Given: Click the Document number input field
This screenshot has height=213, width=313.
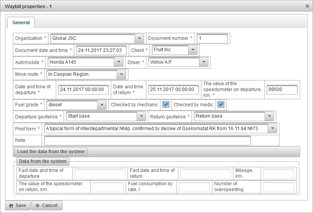Looking at the screenshot, I should [x=212, y=38].
